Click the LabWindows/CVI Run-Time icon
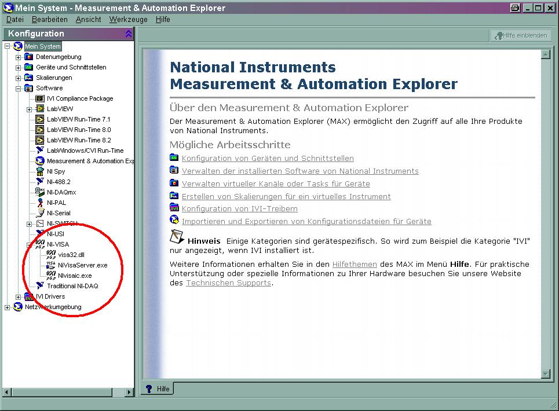 pos(40,151)
